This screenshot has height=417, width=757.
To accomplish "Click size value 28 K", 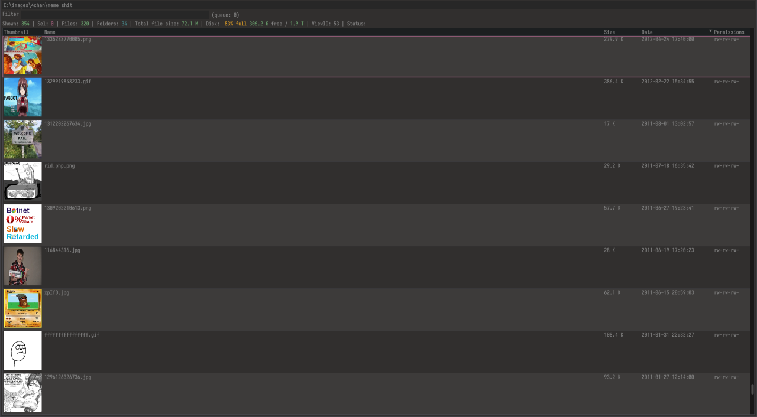I will click(610, 250).
